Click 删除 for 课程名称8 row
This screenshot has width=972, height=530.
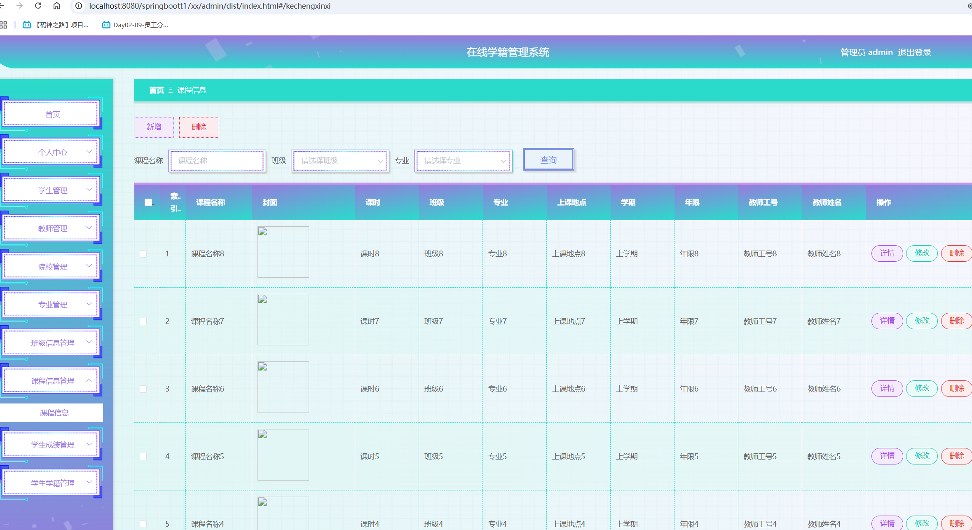coord(956,253)
